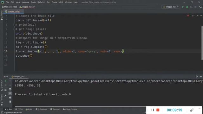203x114 pixels.
Task: Pin the Run tab with the pin icon
Action: pyautogui.click(x=6, y=96)
